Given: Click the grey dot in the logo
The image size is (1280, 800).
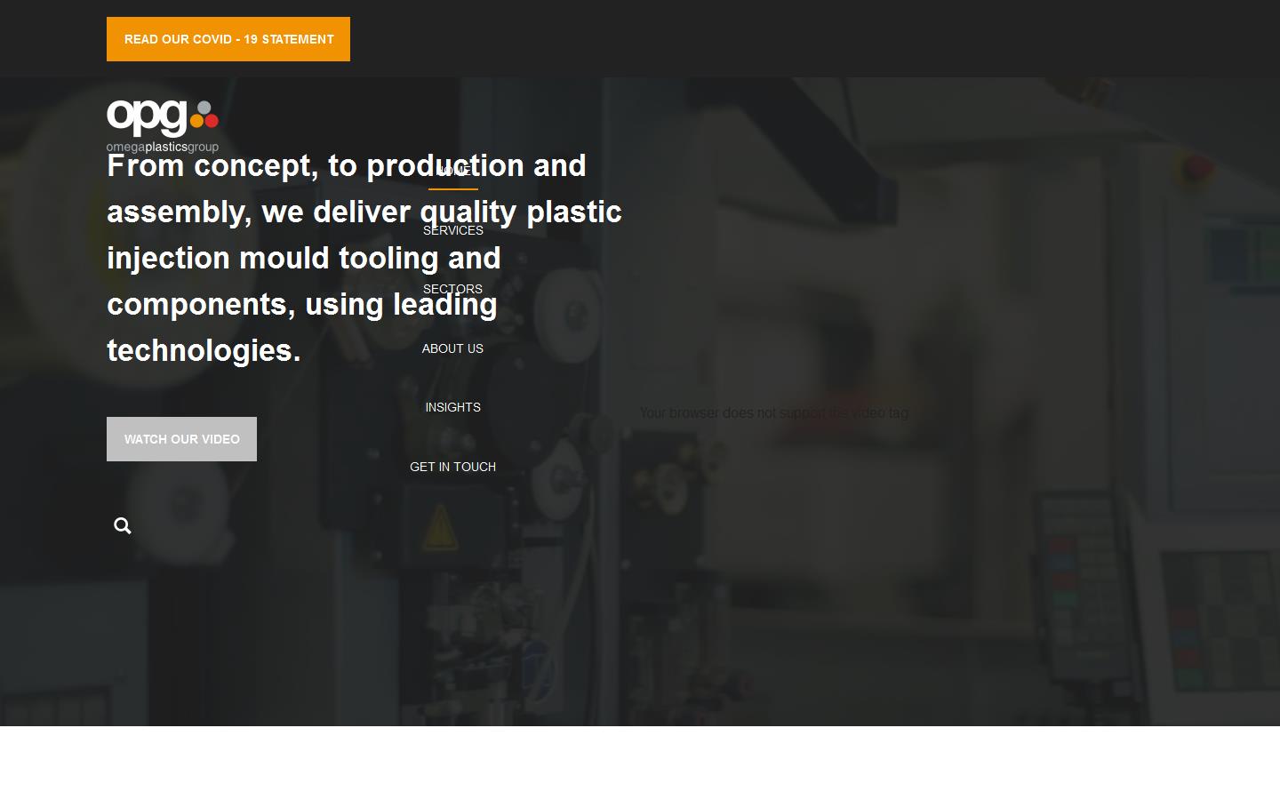Looking at the screenshot, I should 204,108.
